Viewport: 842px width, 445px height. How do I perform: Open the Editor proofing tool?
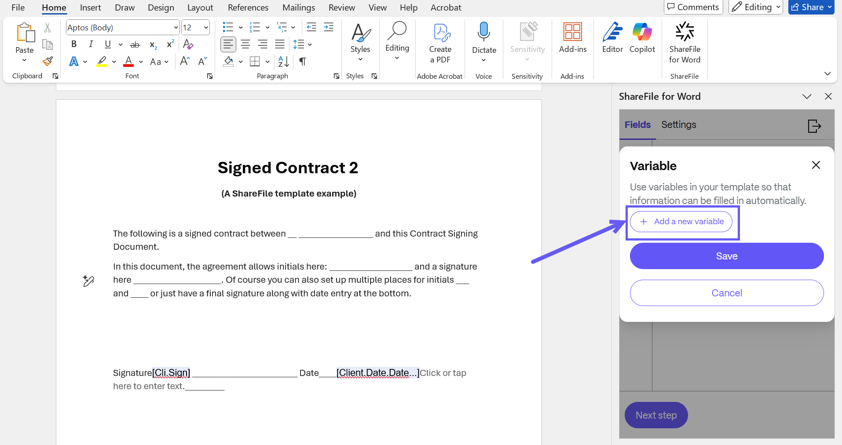(612, 38)
